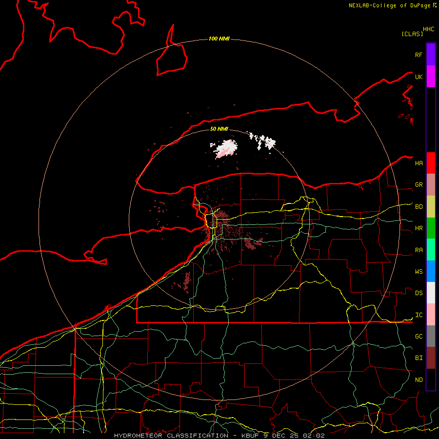Click the brown biological echo southwest of the radar
Viewport: 439px width, 439px height.
coord(186,281)
